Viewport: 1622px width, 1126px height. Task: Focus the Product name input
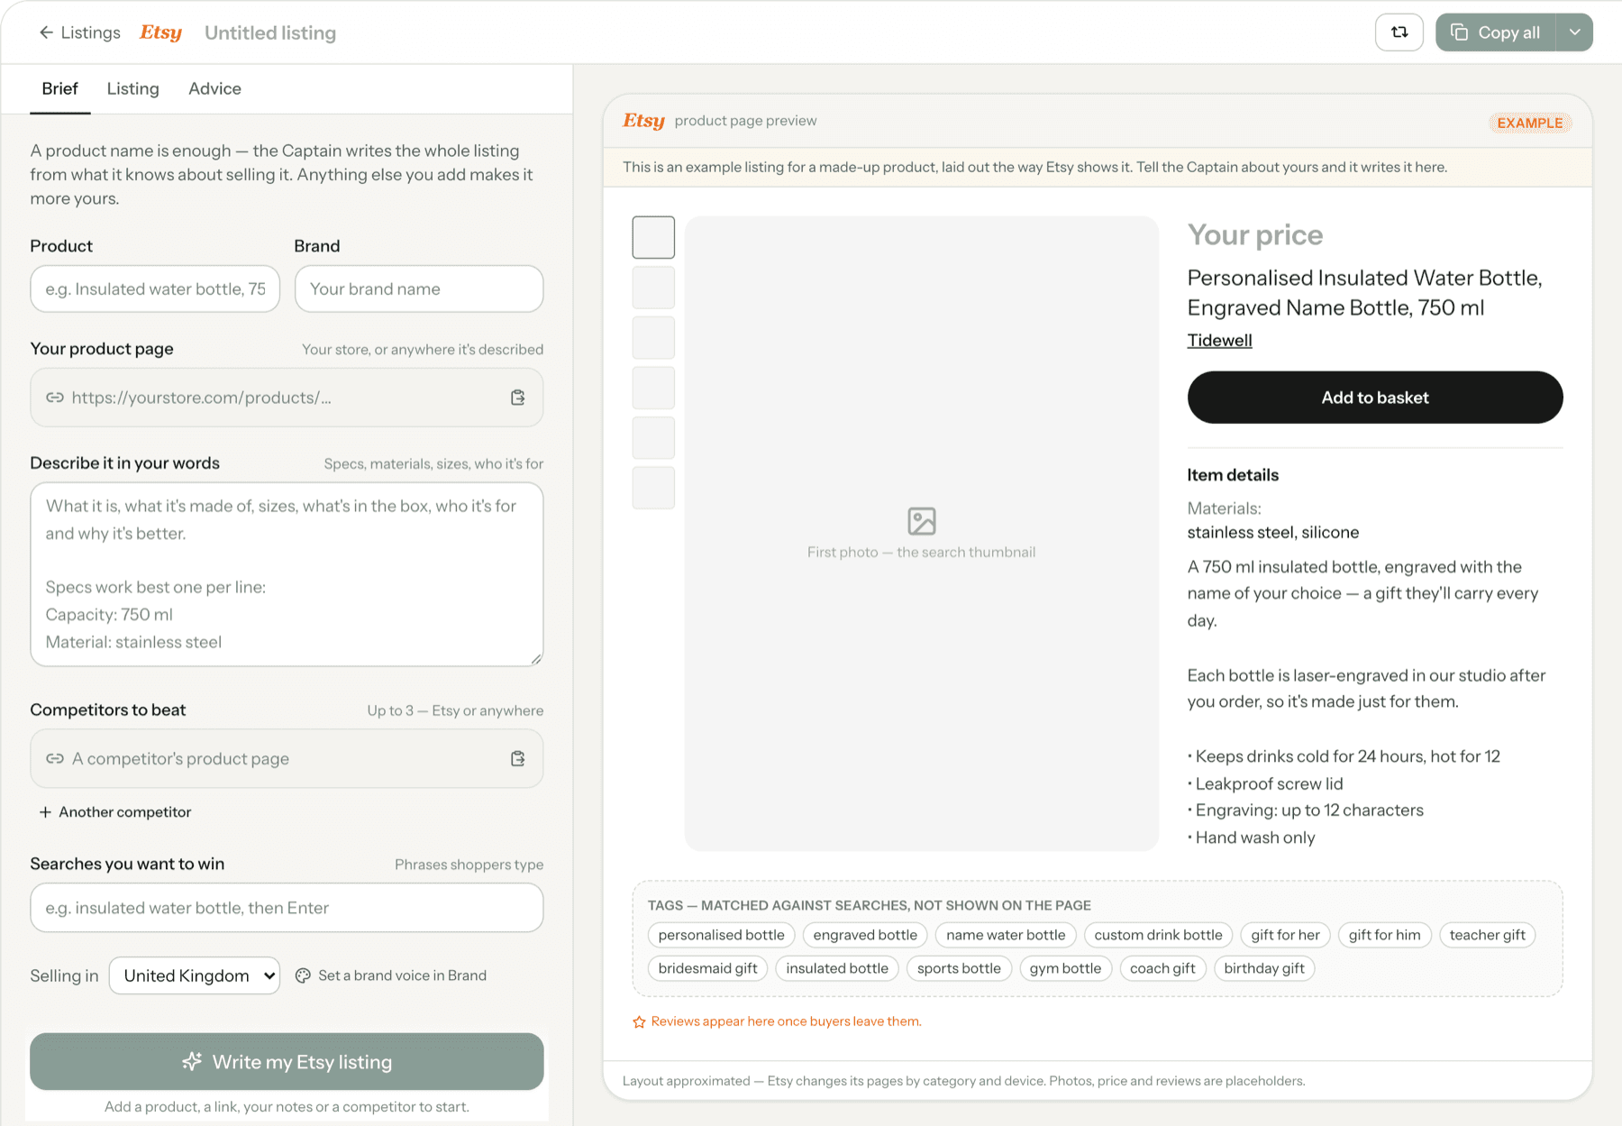[x=155, y=288]
